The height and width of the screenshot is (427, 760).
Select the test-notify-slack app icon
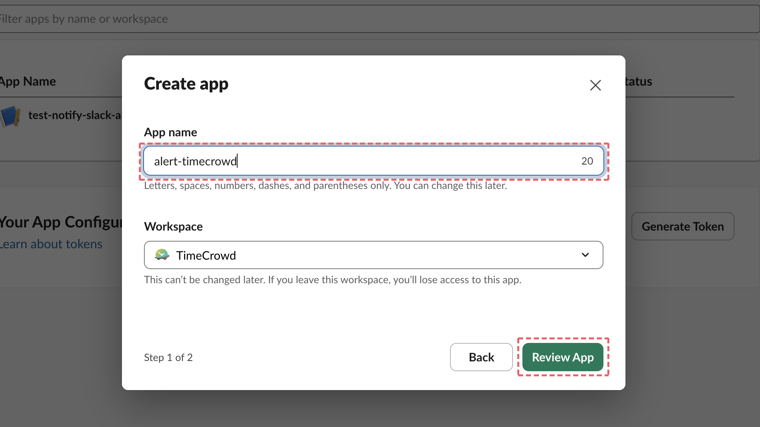10,115
